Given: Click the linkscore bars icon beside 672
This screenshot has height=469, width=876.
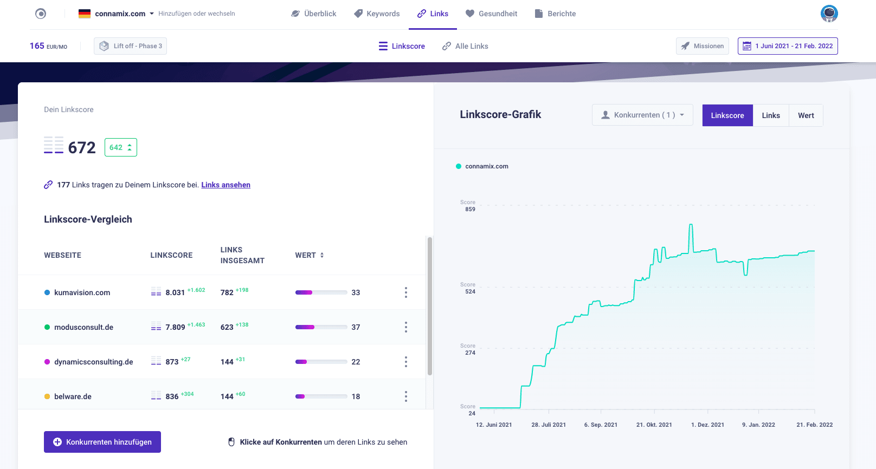Looking at the screenshot, I should tap(54, 145).
